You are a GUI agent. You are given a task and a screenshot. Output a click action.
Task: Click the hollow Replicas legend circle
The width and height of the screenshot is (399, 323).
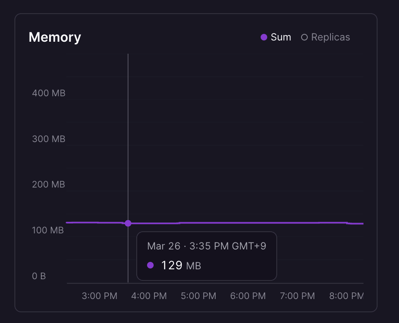(x=304, y=38)
